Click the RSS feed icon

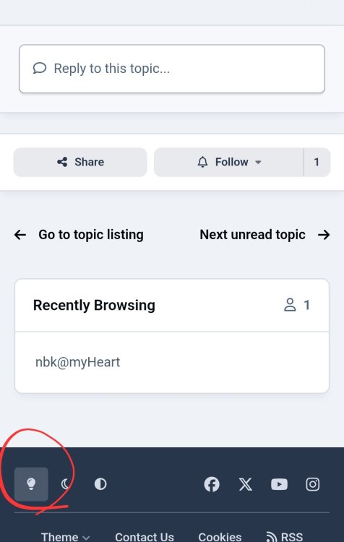click(272, 537)
